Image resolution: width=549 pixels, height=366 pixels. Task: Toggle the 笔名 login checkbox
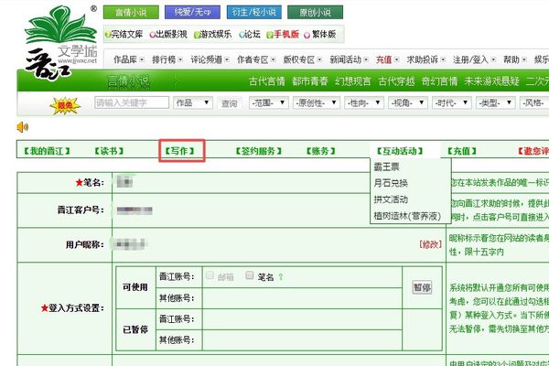[x=249, y=275]
